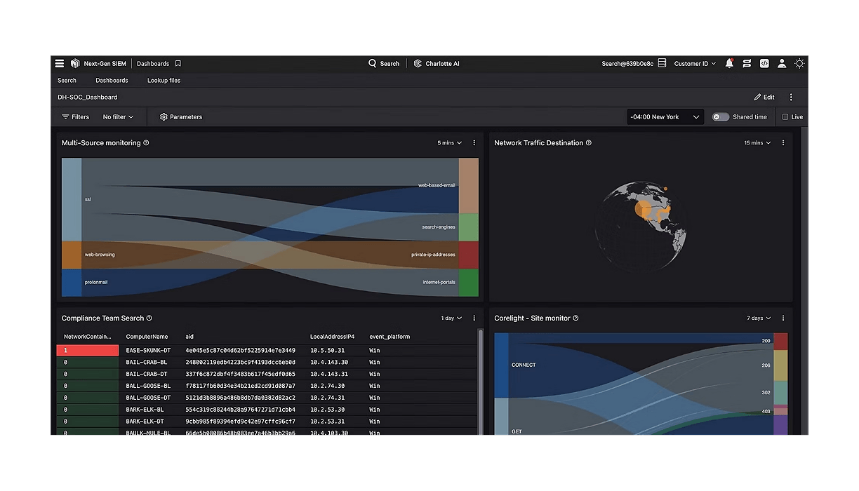Open Charlotte AI assistant
The width and height of the screenshot is (859, 491).
click(437, 63)
